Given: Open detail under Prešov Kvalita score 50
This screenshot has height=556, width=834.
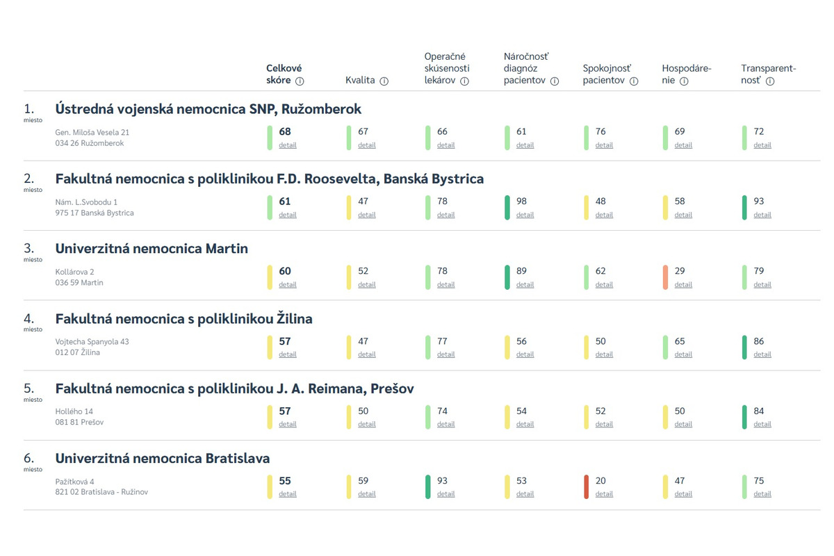Looking at the screenshot, I should coord(366,424).
